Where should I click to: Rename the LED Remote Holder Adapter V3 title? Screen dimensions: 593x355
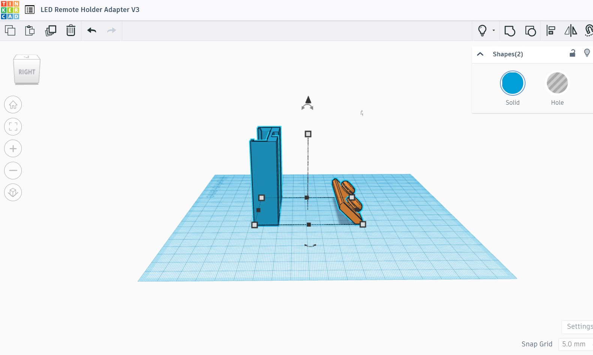(x=90, y=10)
